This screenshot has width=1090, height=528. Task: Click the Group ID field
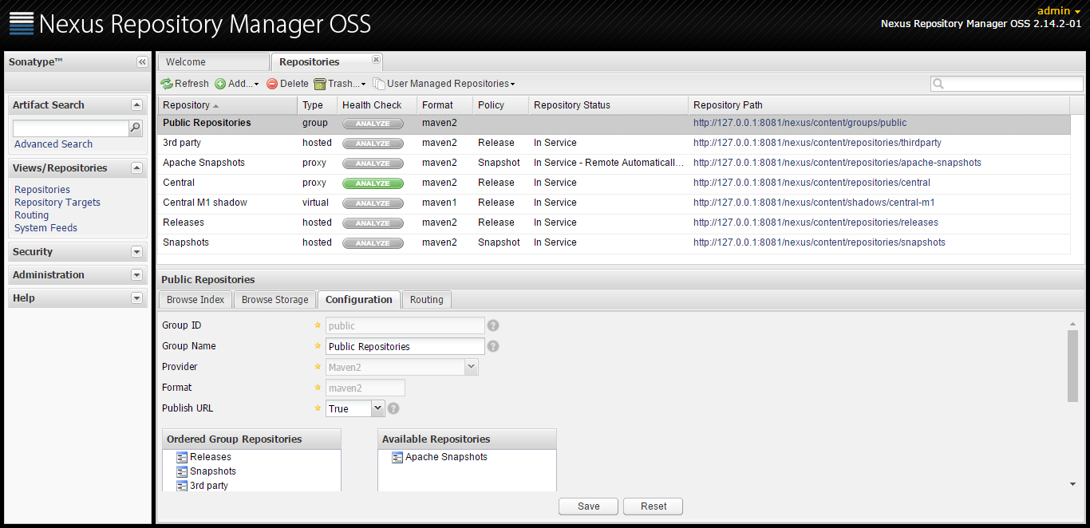tap(405, 325)
